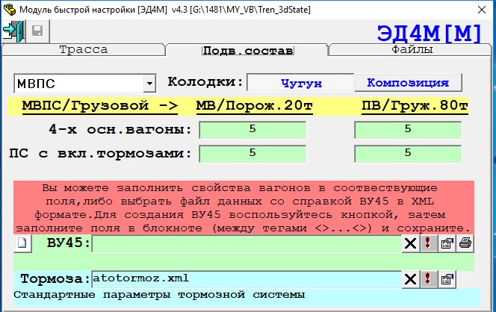This screenshot has height=312, width=496.
Task: Open the Файлы tab
Action: click(x=412, y=49)
